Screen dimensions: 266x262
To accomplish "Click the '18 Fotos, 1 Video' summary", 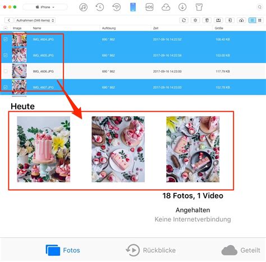I will tap(192, 196).
